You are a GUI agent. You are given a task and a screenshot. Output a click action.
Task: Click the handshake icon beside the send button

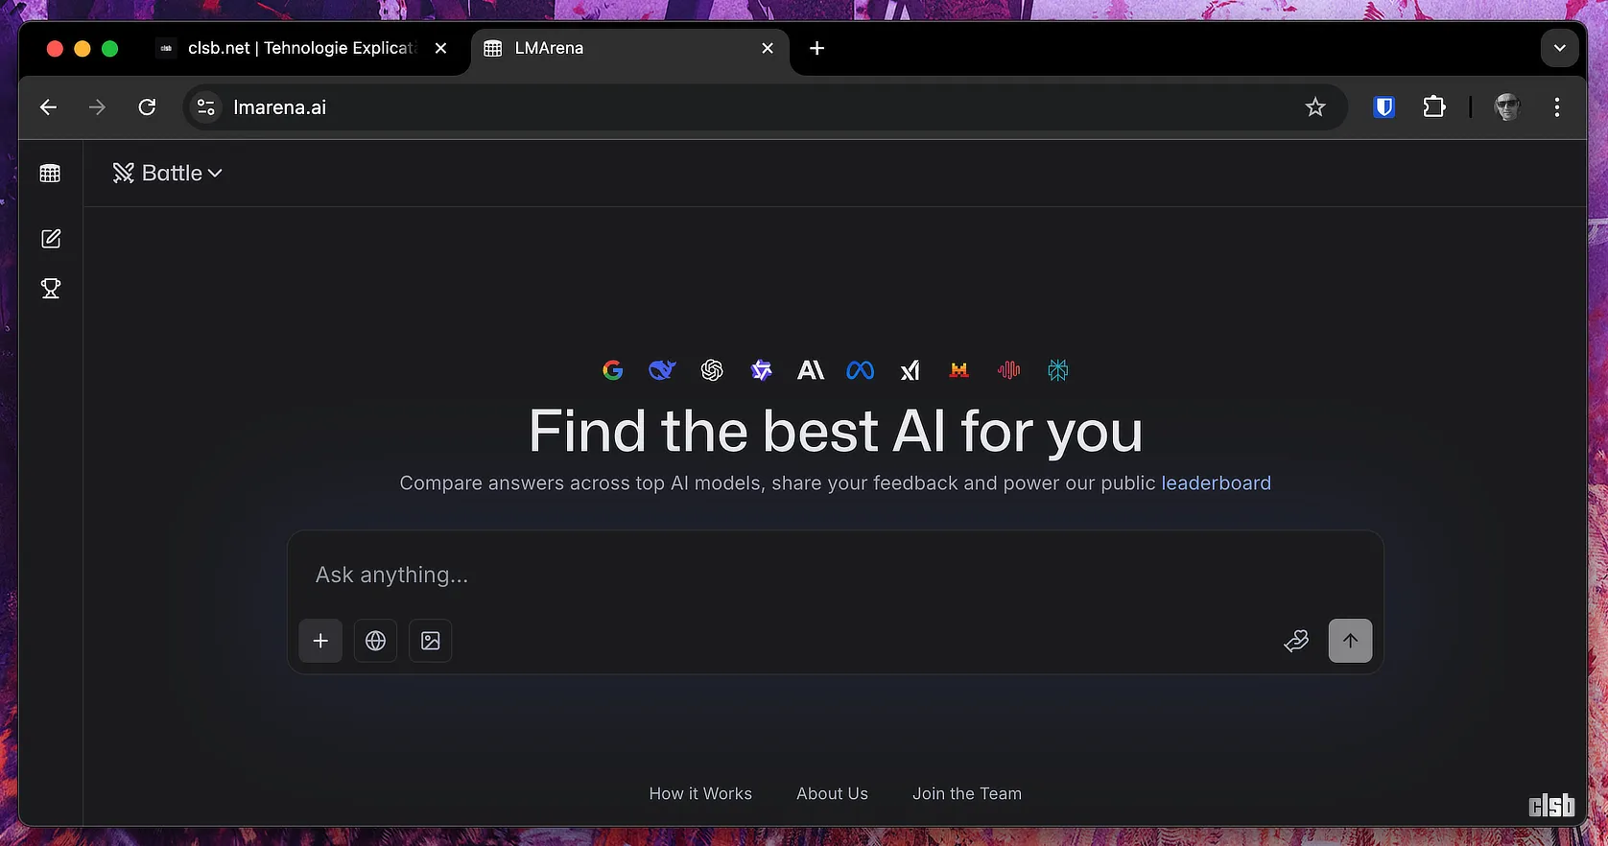click(1296, 641)
